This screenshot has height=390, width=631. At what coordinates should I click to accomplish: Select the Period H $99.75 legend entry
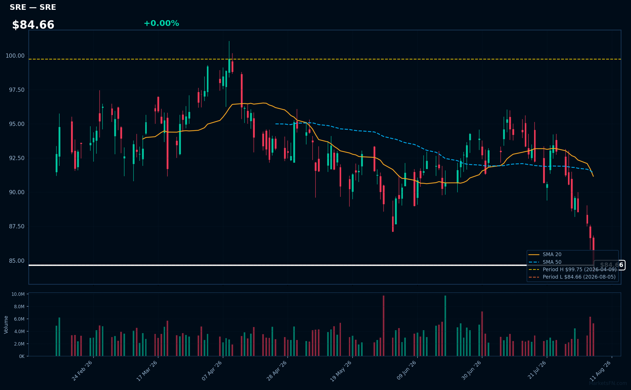click(572, 270)
